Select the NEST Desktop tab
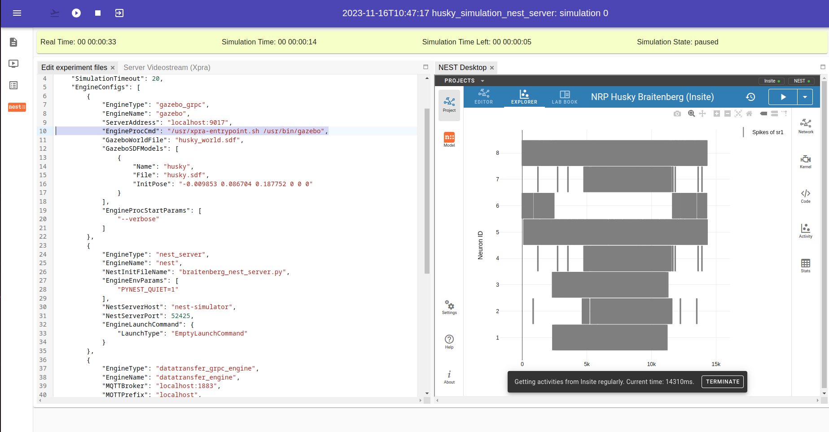Screen dimensions: 829x432 [462, 67]
